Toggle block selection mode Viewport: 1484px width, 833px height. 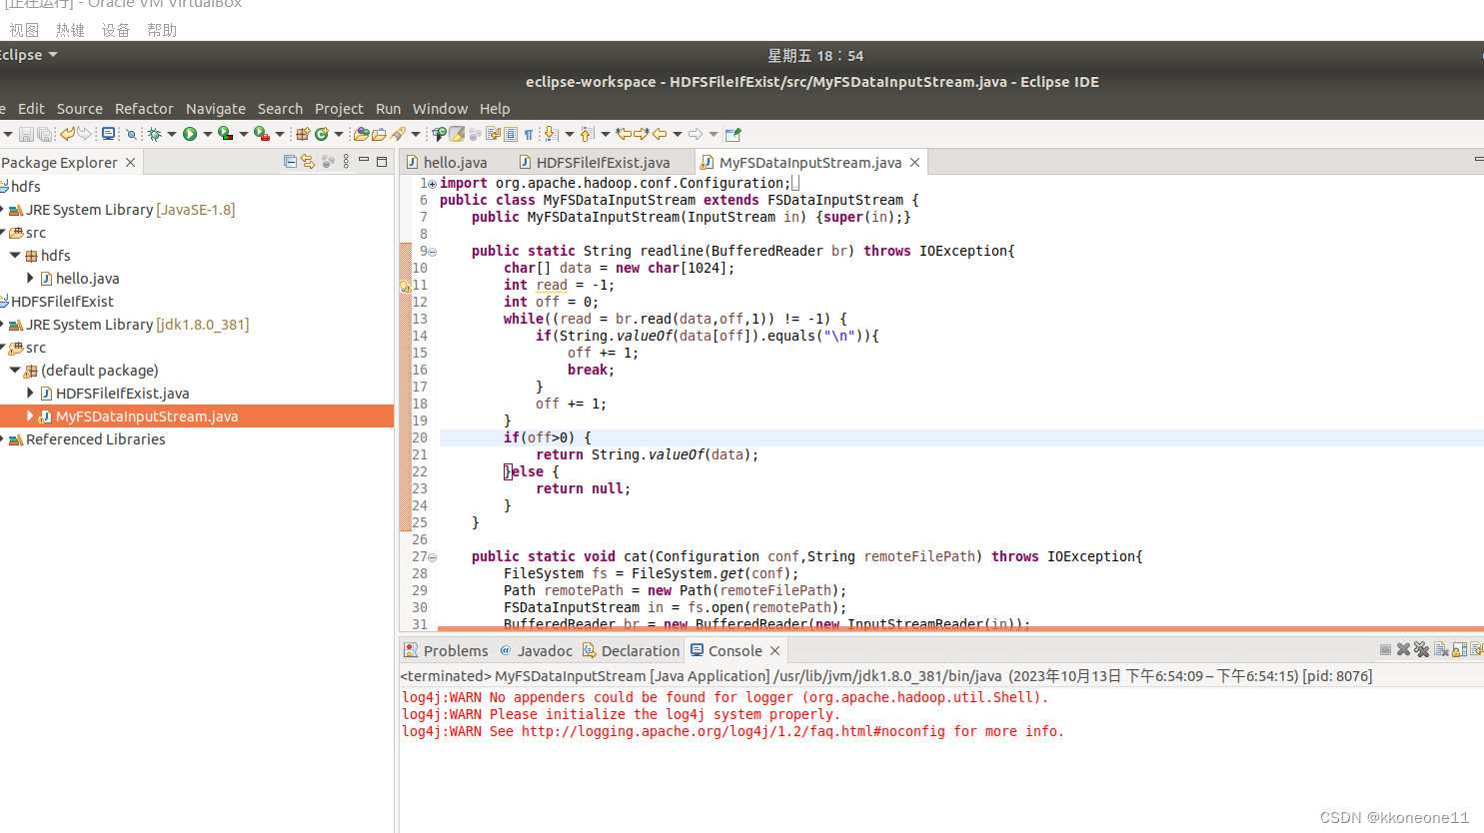(511, 134)
